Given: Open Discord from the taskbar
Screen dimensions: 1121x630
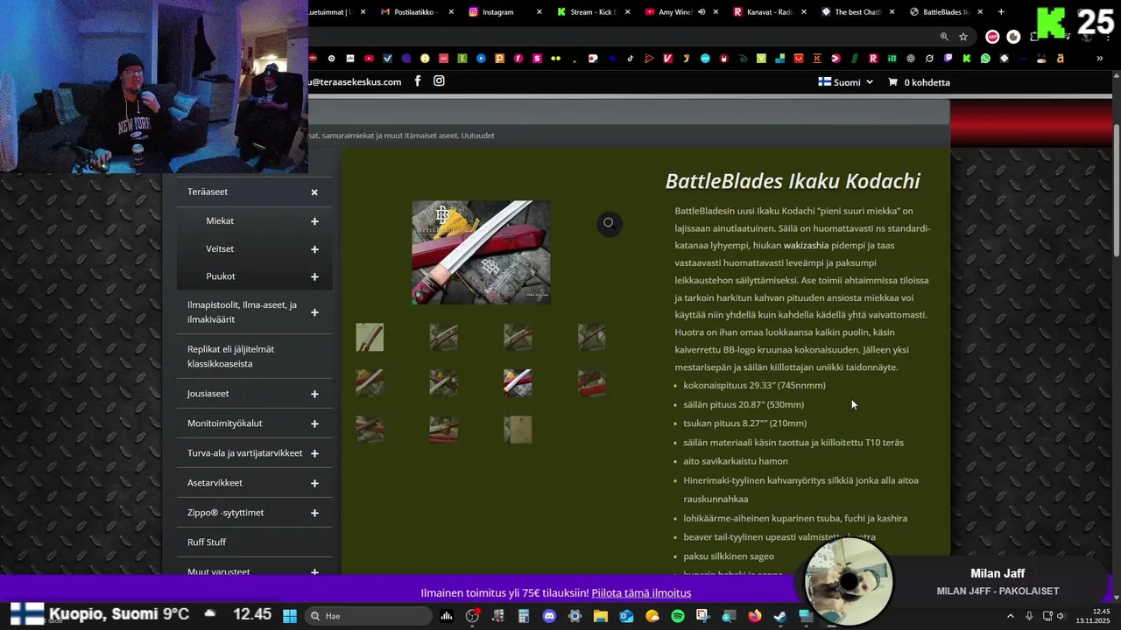Looking at the screenshot, I should (x=549, y=616).
